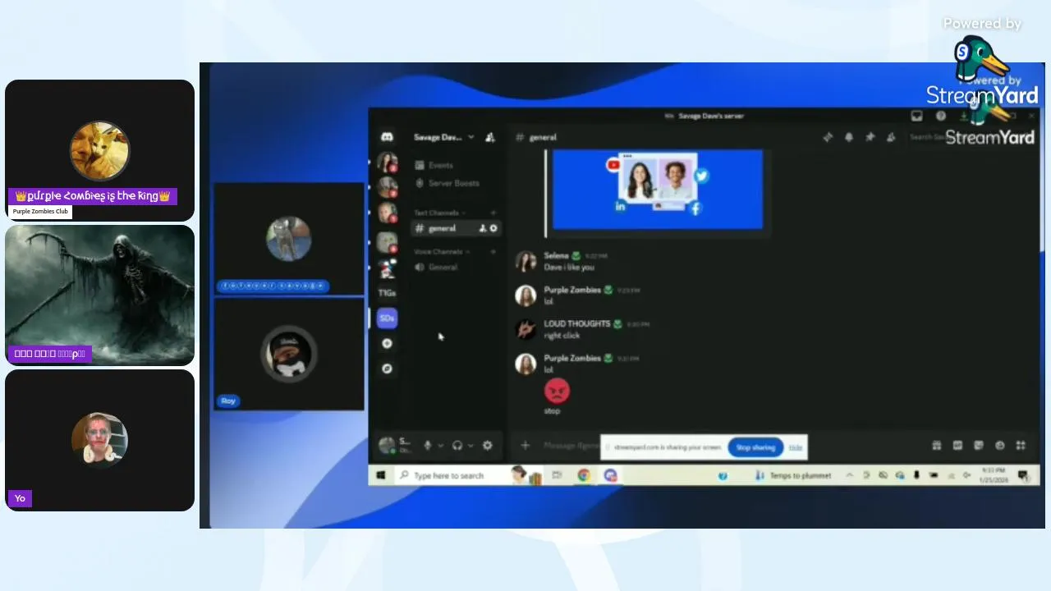Click the Roy participant video tile
This screenshot has height=591, width=1051.
(x=289, y=354)
